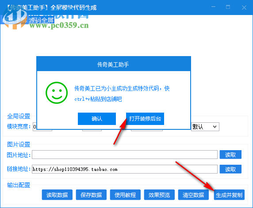
Task: Click the 保存数据 button
Action: (x=91, y=195)
